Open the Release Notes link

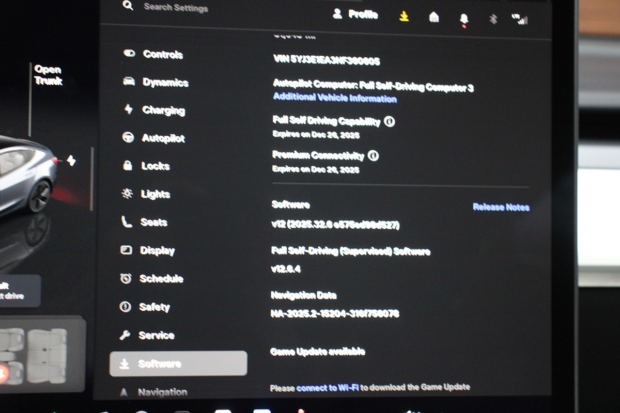pos(501,208)
